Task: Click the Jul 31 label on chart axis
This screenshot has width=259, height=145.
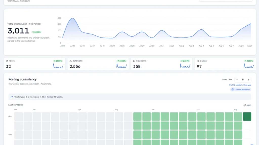Action: click(162, 46)
